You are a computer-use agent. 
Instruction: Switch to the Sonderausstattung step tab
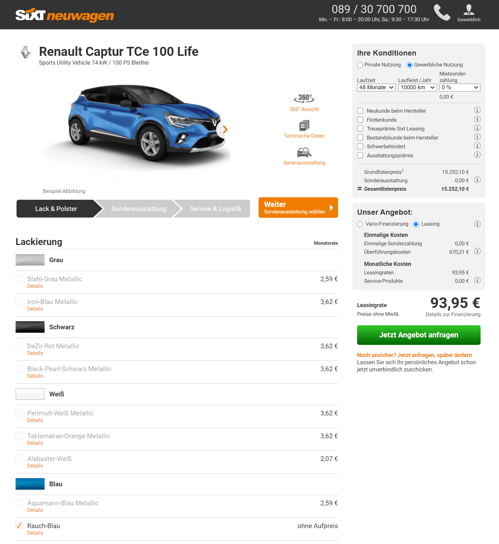point(139,209)
